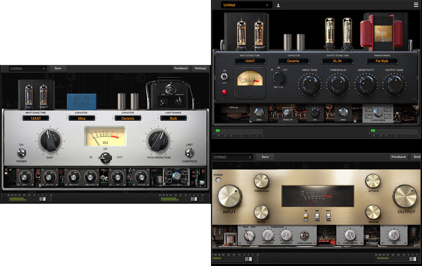422x266 pixels.
Task: Adjust the Attack knob on the silver compressor
Action: point(49,177)
